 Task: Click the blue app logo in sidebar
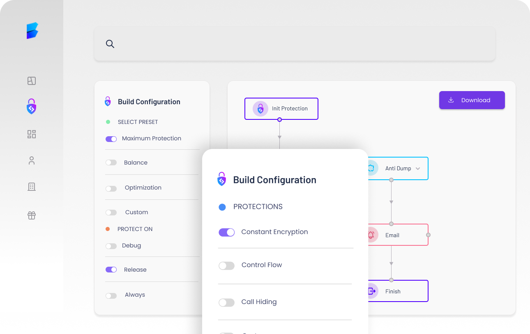coord(32,31)
